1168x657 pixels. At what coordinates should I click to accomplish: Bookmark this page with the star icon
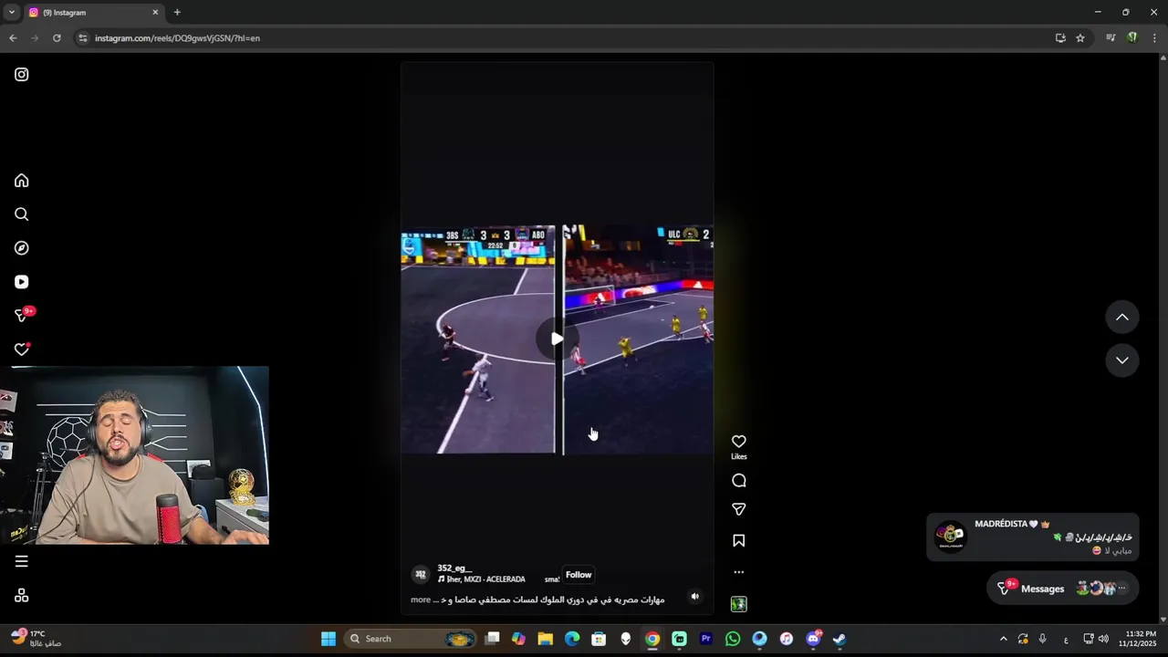pyautogui.click(x=1080, y=38)
